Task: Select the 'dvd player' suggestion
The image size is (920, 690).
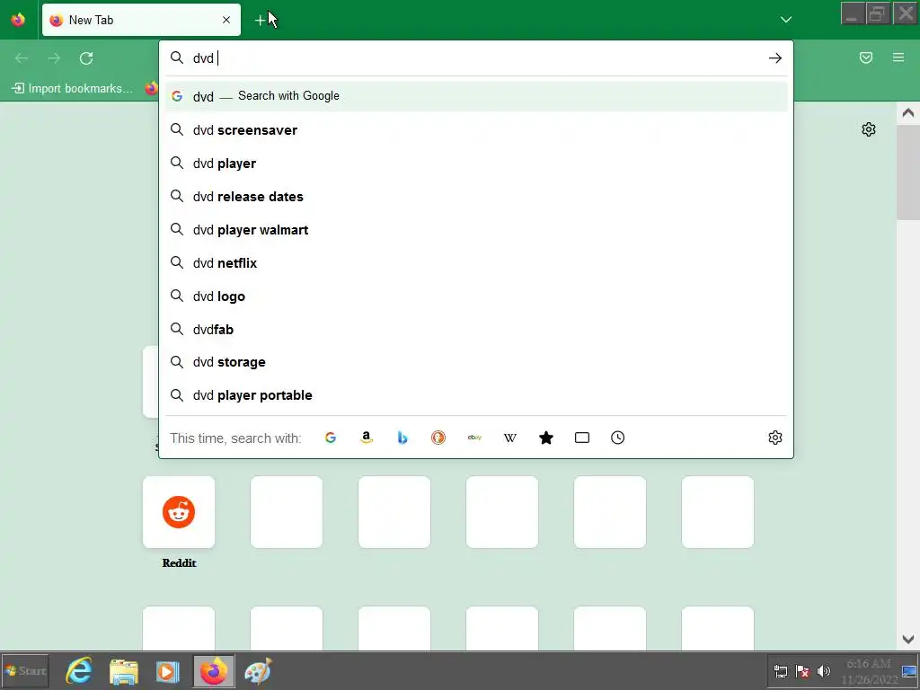Action: 476,164
